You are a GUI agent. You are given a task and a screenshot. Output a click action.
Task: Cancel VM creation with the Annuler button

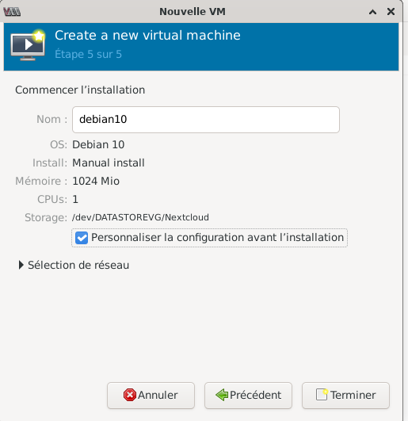click(x=151, y=395)
